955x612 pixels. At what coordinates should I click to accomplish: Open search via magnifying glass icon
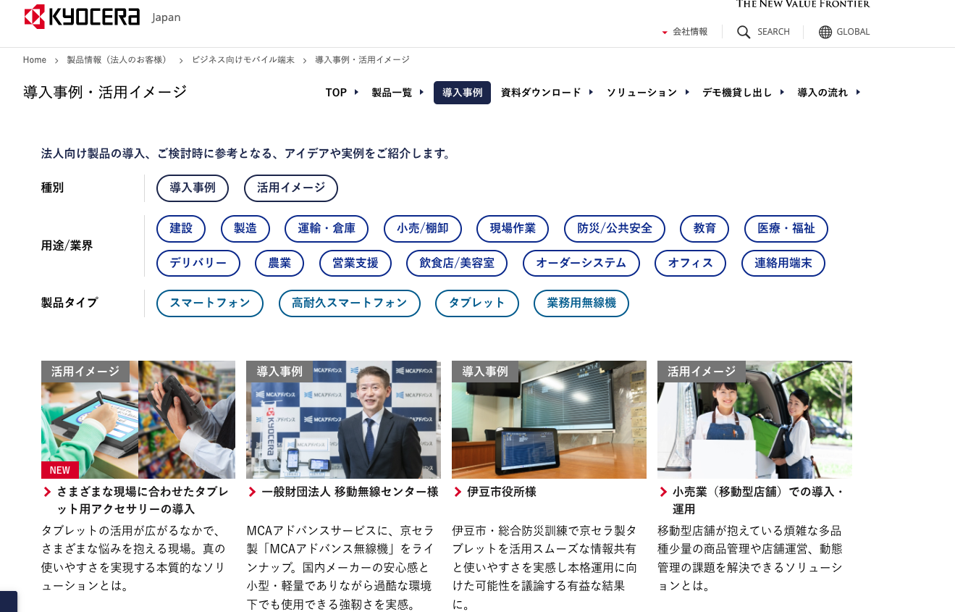tap(744, 32)
